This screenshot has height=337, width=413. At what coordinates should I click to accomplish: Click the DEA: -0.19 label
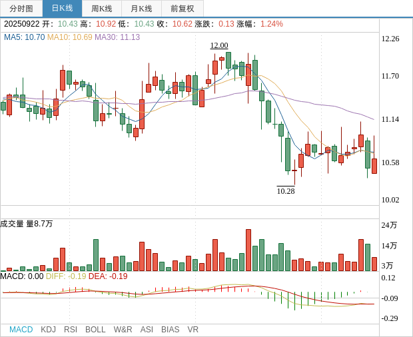(108, 276)
